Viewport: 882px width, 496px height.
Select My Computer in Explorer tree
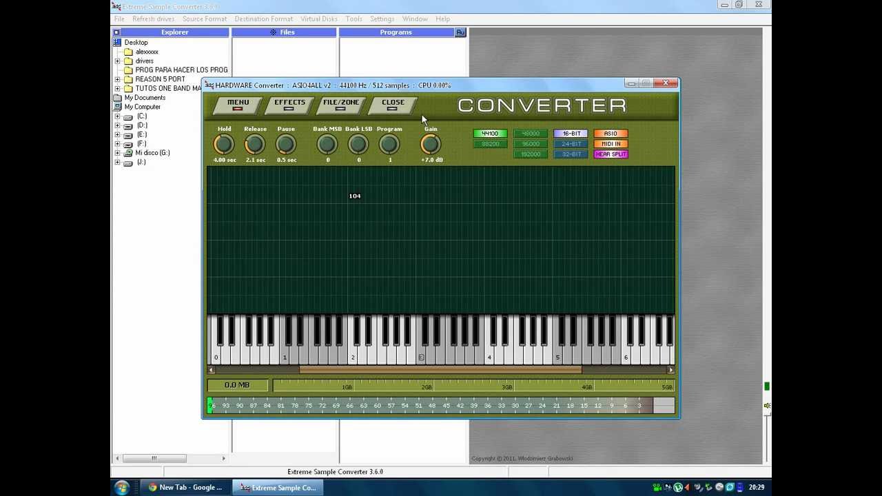coord(142,107)
